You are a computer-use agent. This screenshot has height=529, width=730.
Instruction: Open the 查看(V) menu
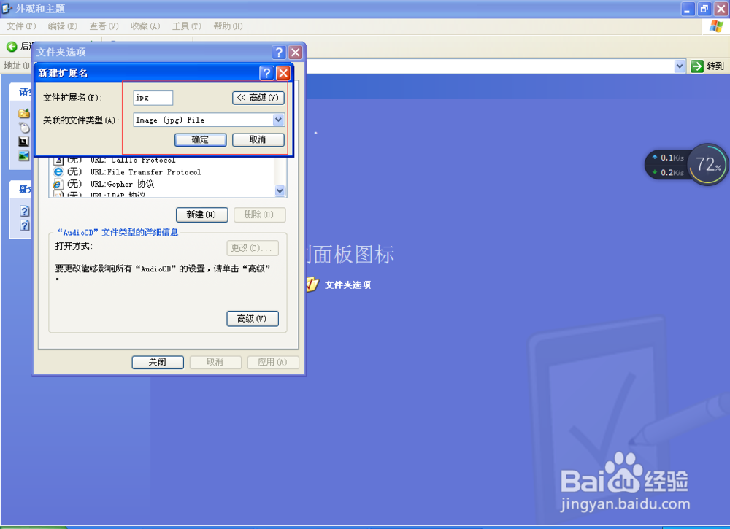(104, 26)
